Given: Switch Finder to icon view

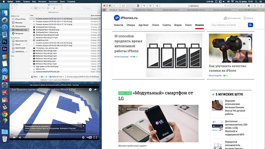Looking at the screenshot, I should [32, 8].
